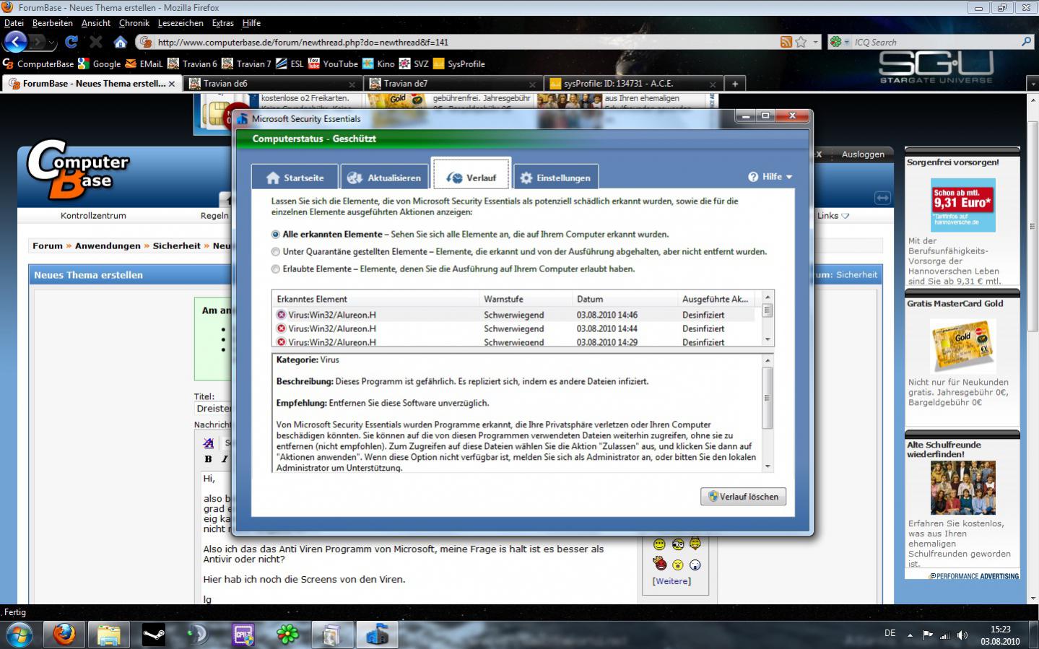Select 'Unter Quarantäne gestellten Elemente' option
Screen dimensions: 1039x649
pyautogui.click(x=275, y=252)
